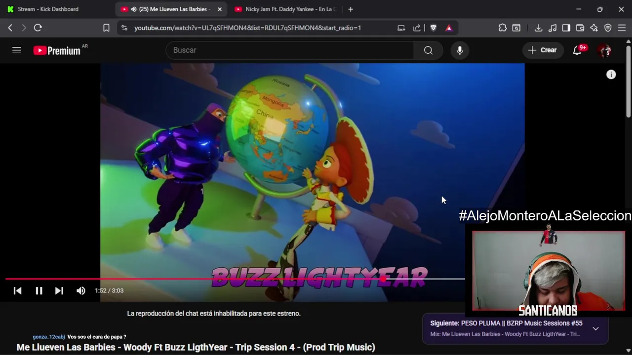Open media control music note icon
The height and width of the screenshot is (355, 632).
point(553,28)
